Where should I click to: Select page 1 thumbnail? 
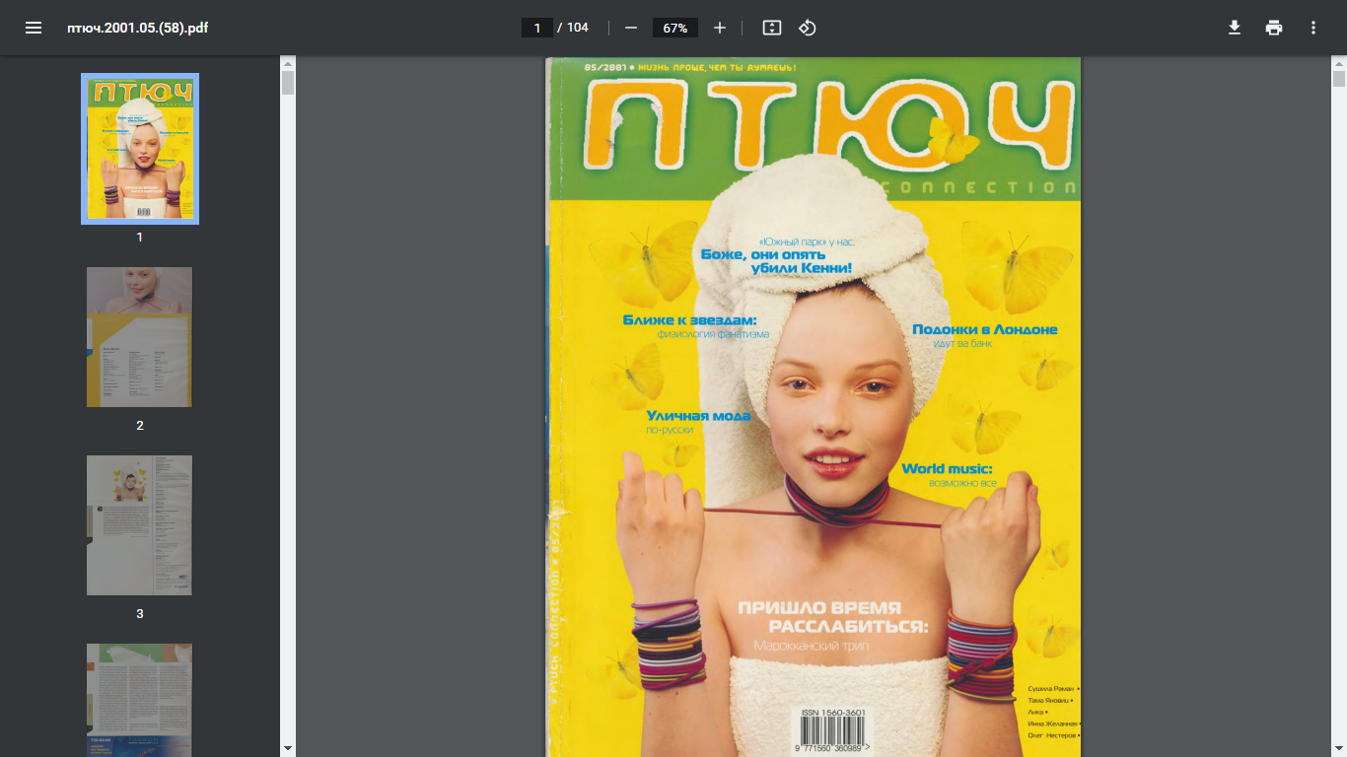[140, 149]
